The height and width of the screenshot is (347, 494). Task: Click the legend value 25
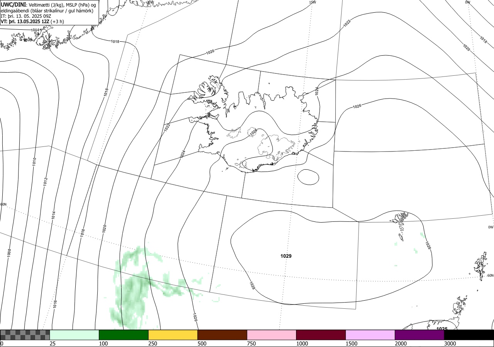click(52, 344)
